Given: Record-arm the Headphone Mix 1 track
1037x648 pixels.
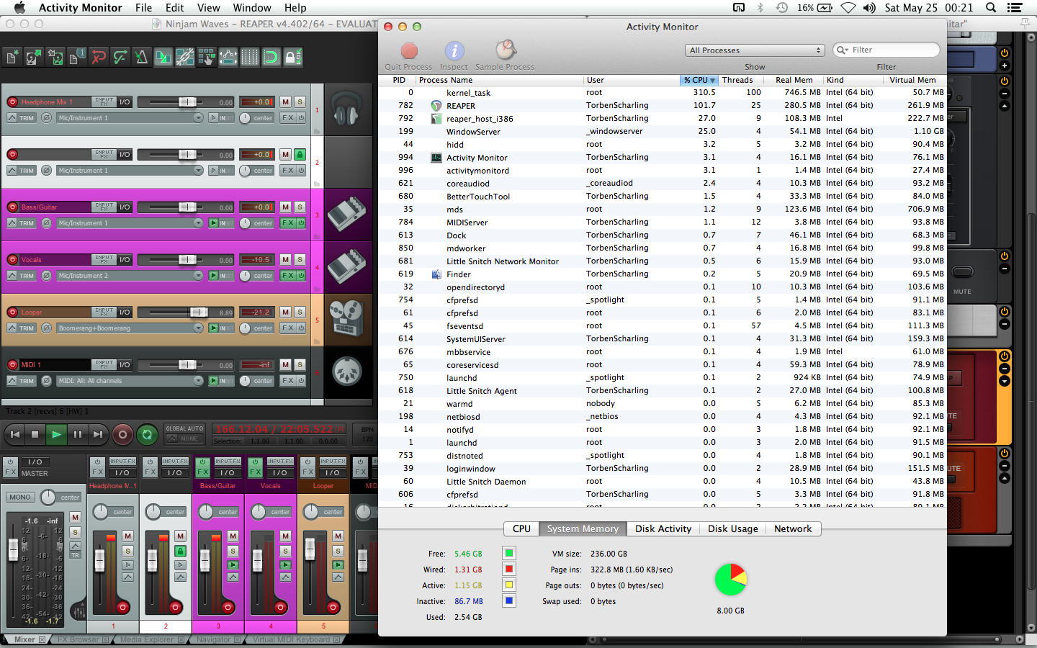Looking at the screenshot, I should (12, 102).
